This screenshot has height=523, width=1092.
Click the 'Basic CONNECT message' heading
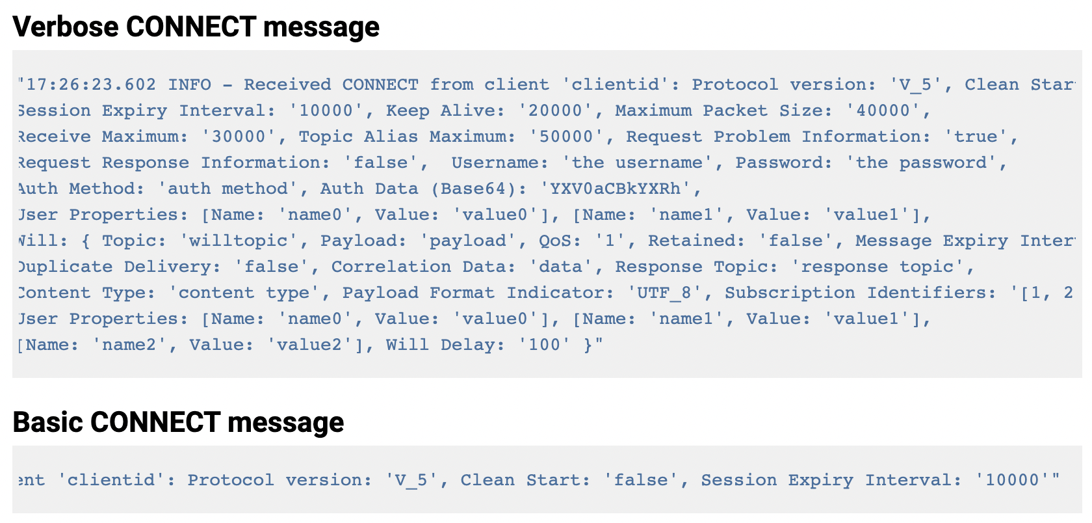[178, 422]
